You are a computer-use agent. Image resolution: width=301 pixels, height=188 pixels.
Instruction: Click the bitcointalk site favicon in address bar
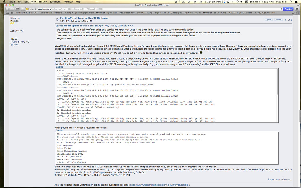27,9
